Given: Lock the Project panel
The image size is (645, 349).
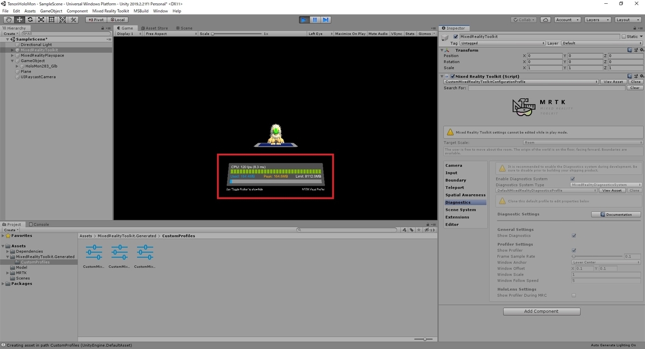Looking at the screenshot, I should pos(428,224).
